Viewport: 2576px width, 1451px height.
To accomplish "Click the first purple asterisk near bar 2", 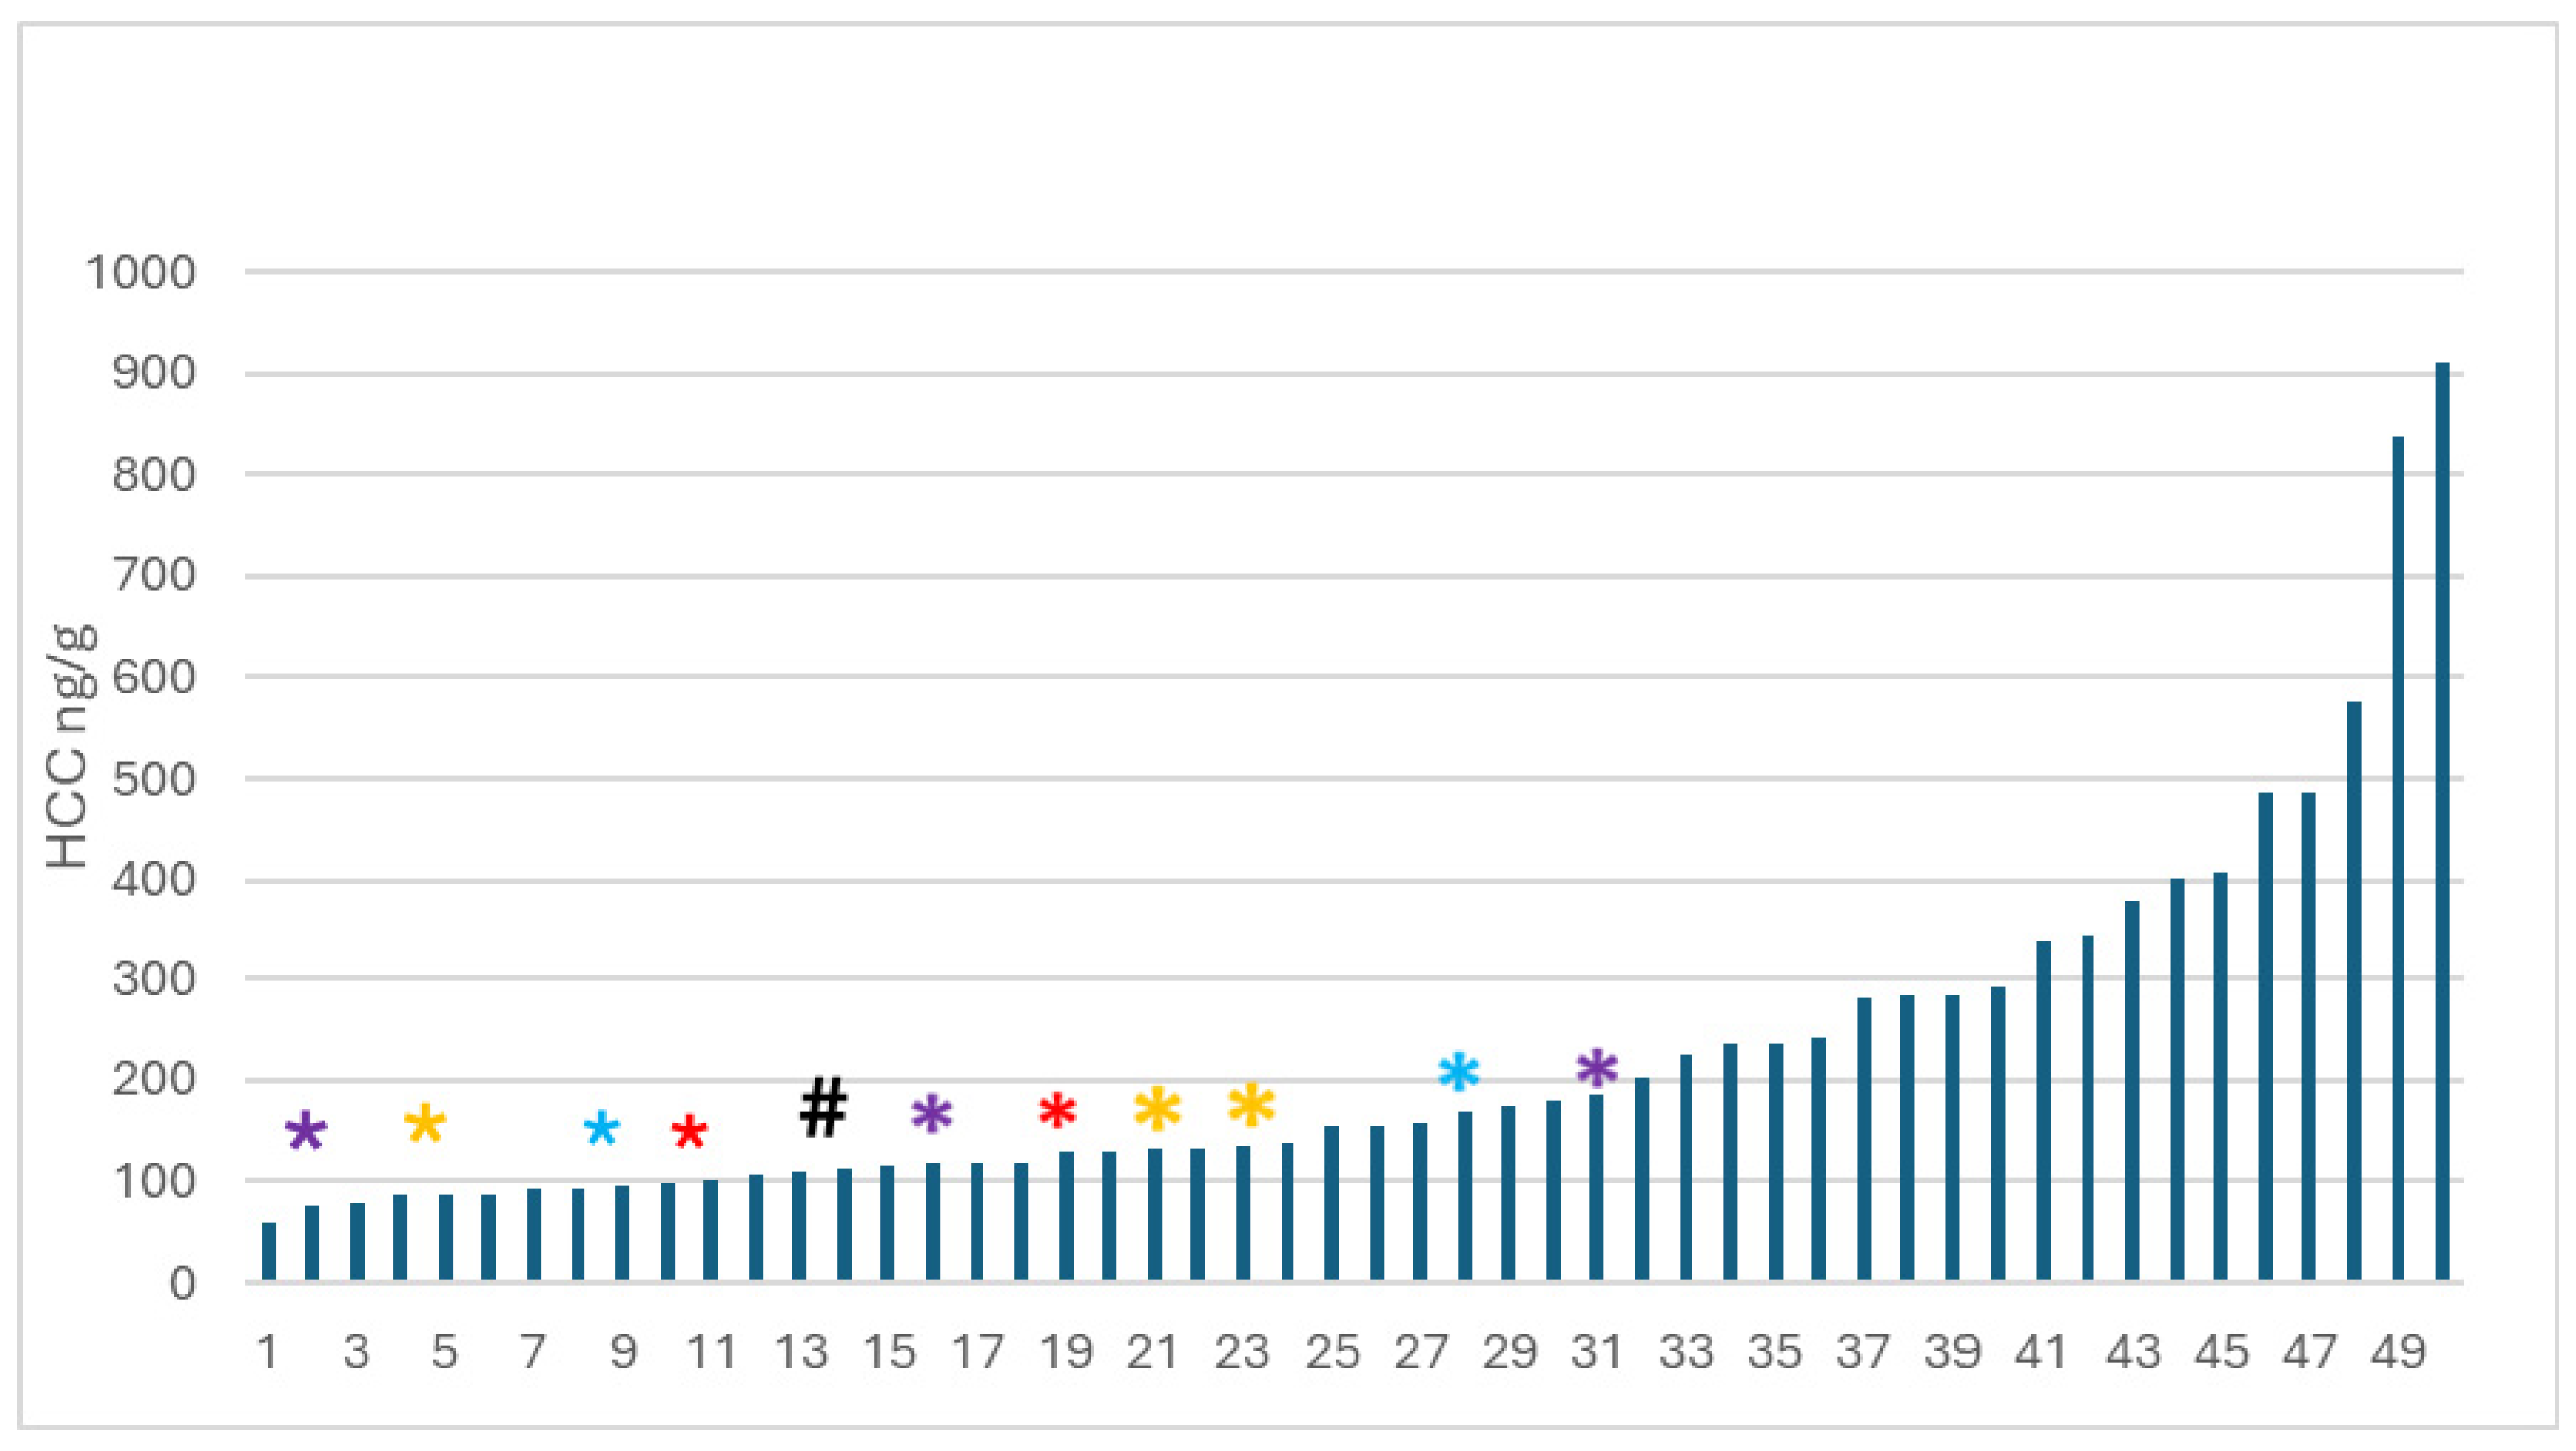I will [305, 1131].
